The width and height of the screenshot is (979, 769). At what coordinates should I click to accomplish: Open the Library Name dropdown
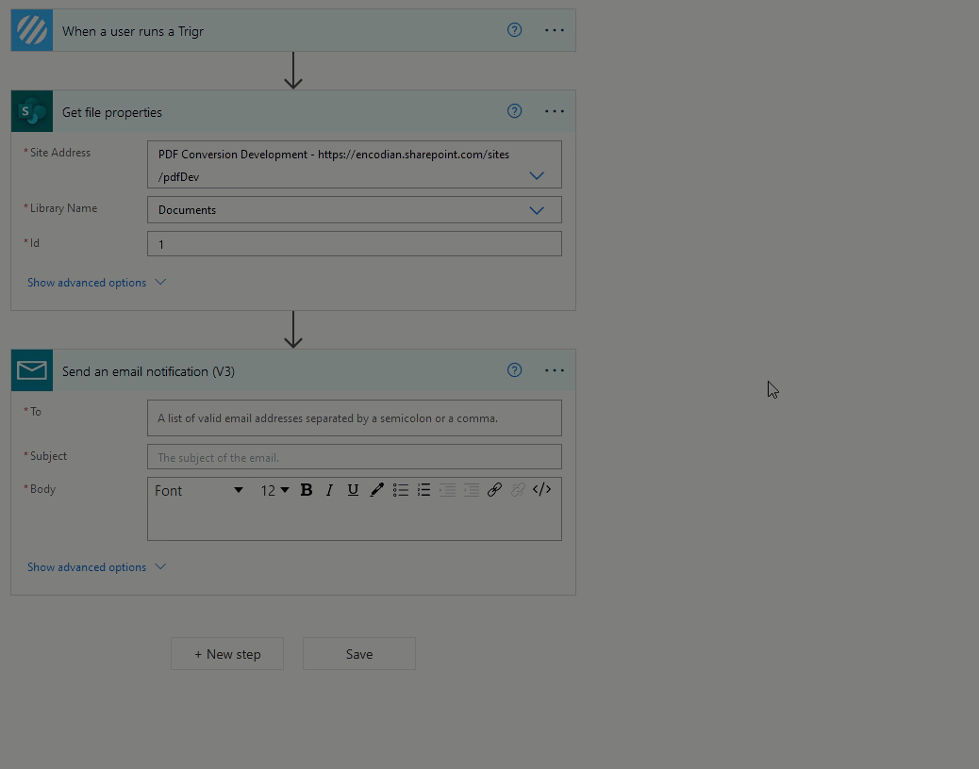pyautogui.click(x=537, y=211)
